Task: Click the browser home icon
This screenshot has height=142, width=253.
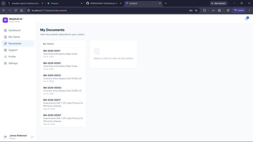Action: coord(21,10)
